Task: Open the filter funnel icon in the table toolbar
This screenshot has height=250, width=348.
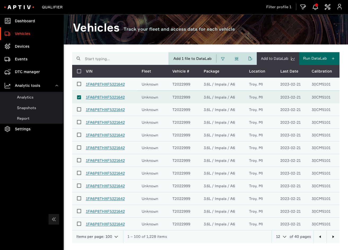Action: coord(223,59)
